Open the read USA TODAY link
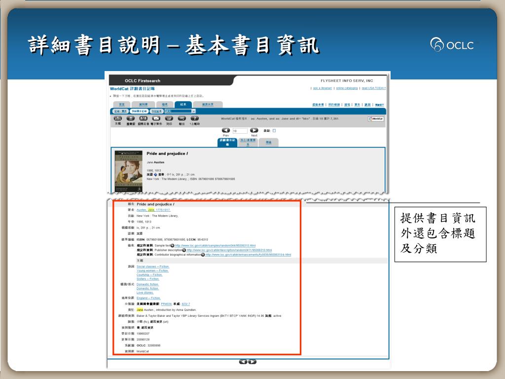This screenshot has height=379, width=505. point(374,88)
